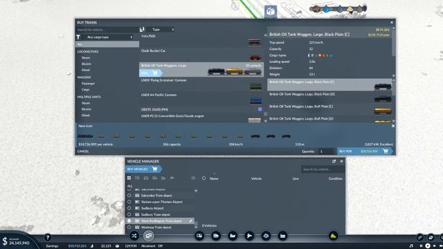Click the pencil rename icon on West Bedlington depot
443x249 pixels.
point(191,221)
